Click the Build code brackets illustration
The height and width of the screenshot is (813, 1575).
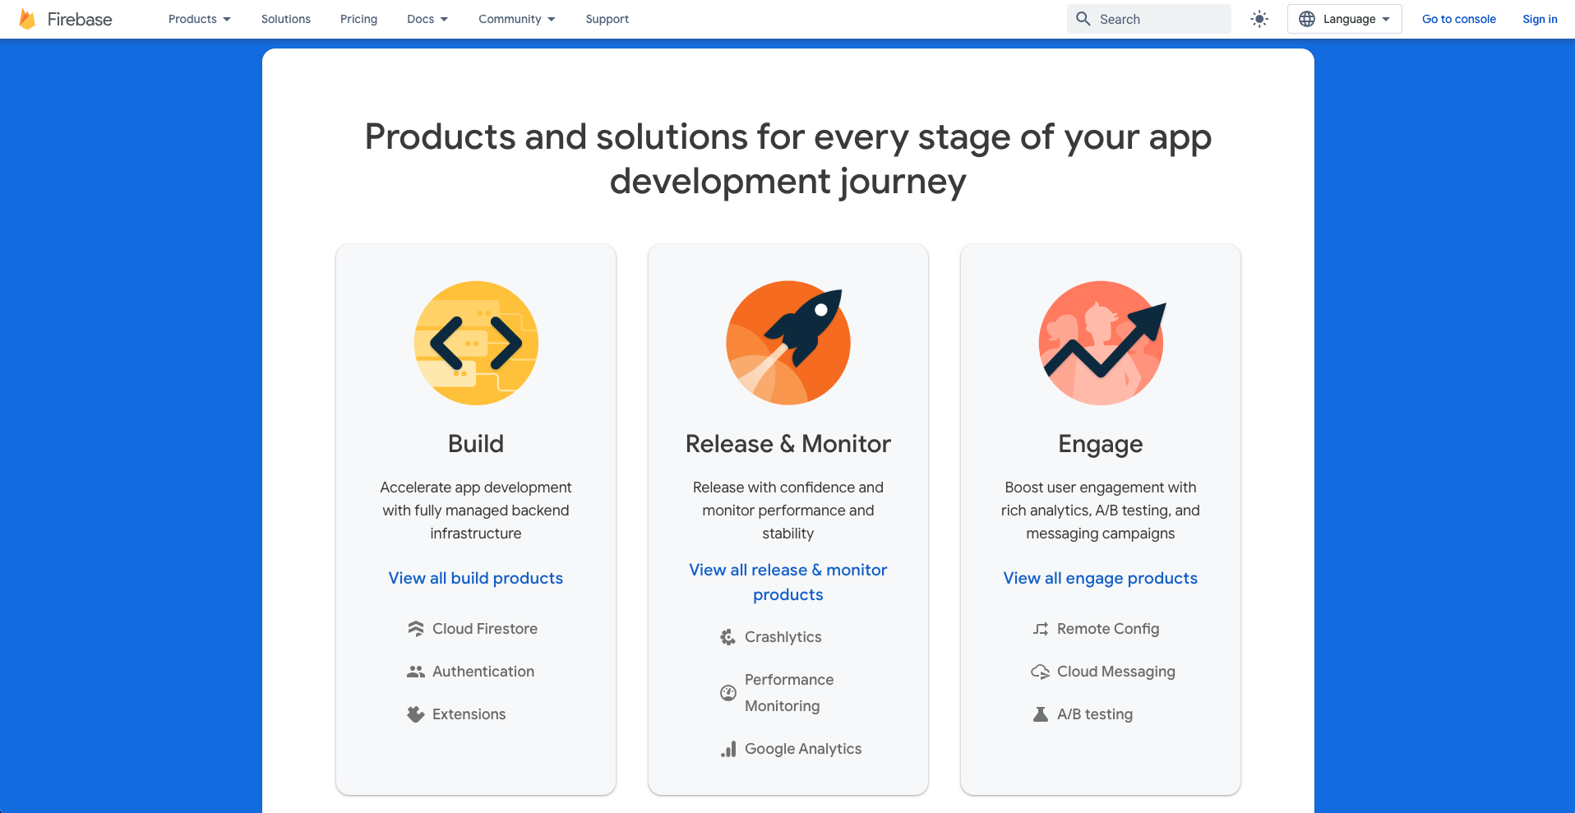[x=476, y=343]
